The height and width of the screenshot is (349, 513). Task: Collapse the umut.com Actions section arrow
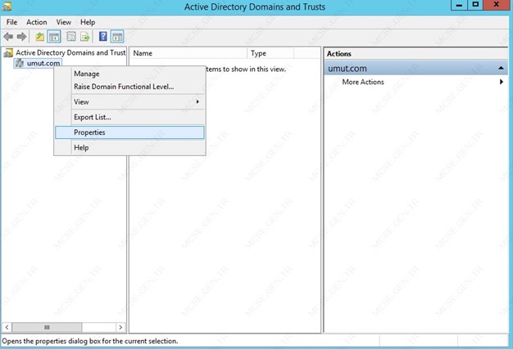point(501,68)
